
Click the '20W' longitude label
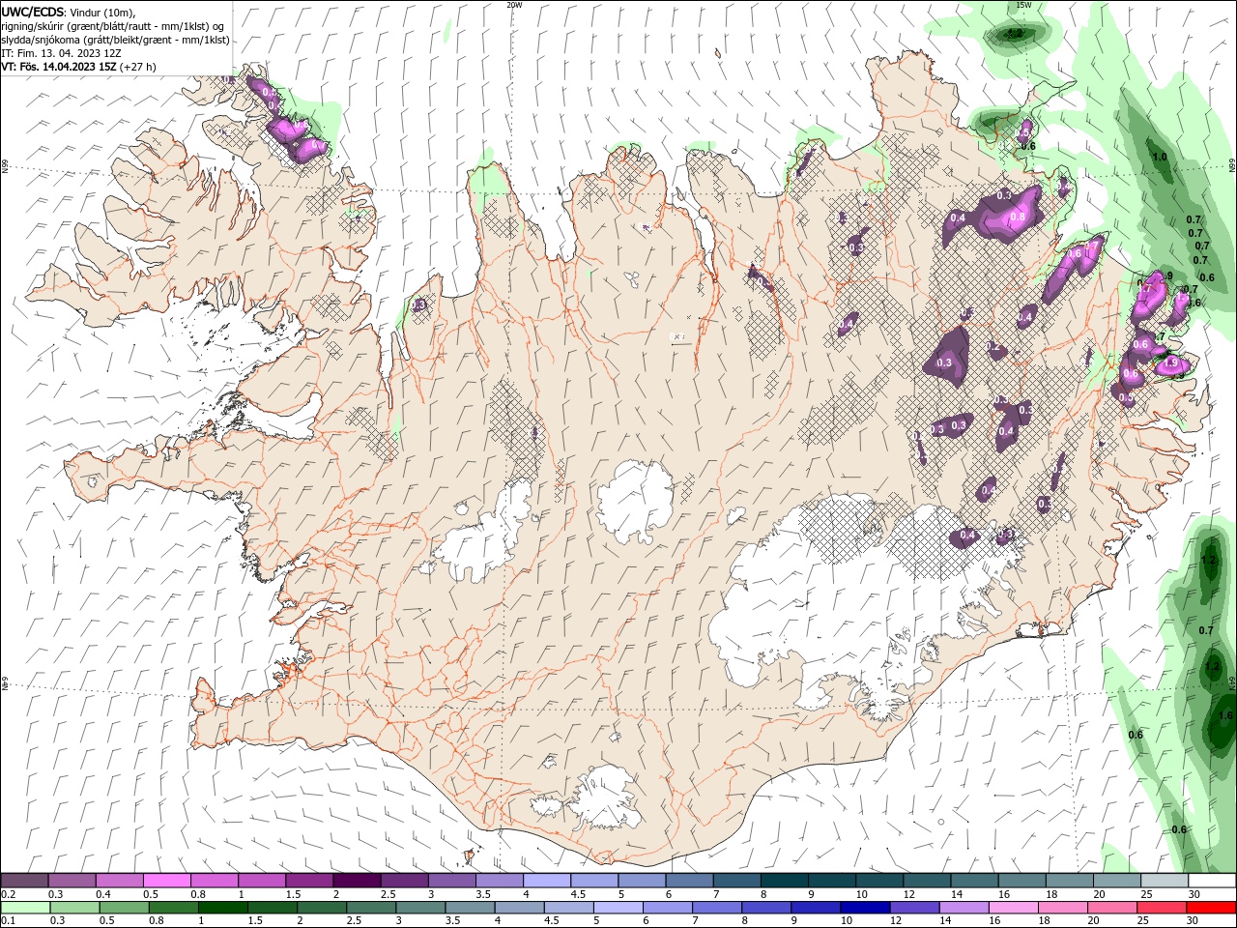point(514,5)
